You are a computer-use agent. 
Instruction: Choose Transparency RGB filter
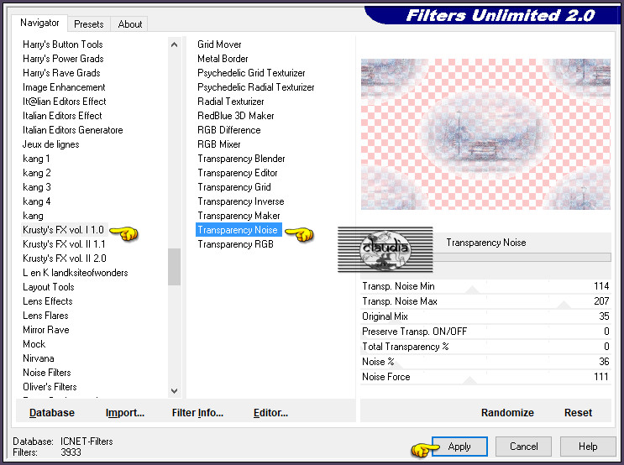(236, 244)
